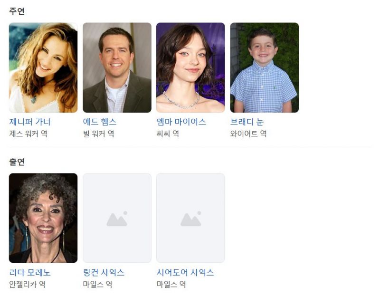
Task: Click the placeholder image icon above 시어도어 사익스
Action: [x=191, y=218]
